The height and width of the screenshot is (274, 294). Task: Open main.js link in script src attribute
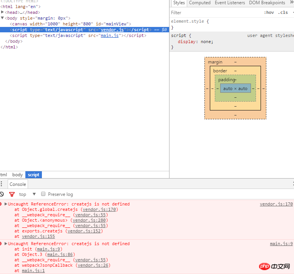(x=110, y=35)
